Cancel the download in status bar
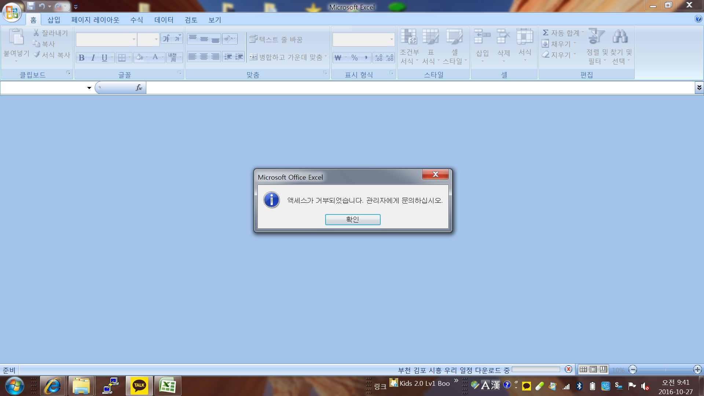The image size is (704, 396). pyautogui.click(x=568, y=369)
